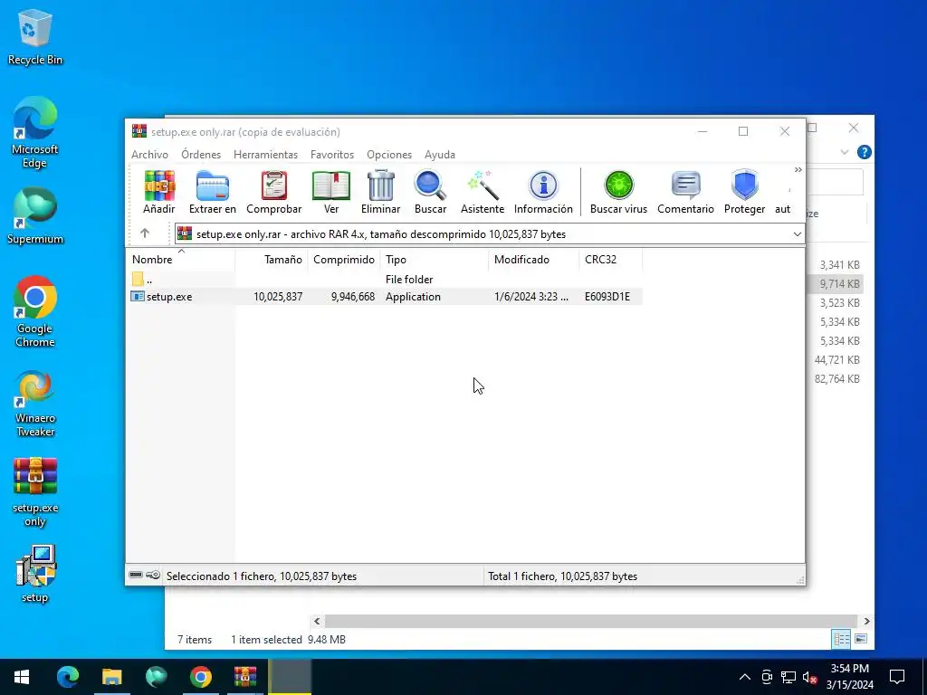The image size is (927, 695).
Task: Go up one folder level arrow
Action: tap(145, 233)
